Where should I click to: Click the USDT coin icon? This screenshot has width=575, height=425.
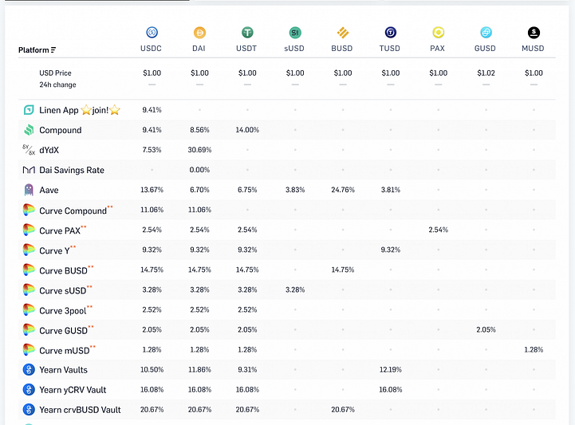click(247, 33)
